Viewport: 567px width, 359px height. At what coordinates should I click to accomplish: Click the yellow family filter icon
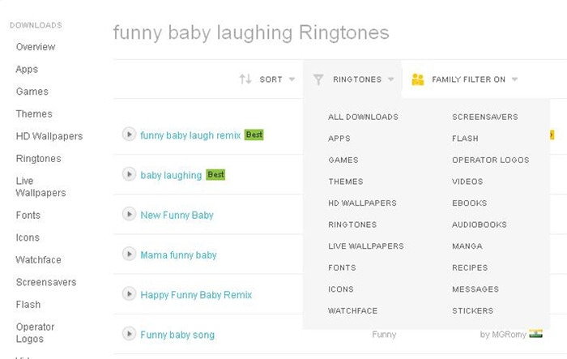418,79
